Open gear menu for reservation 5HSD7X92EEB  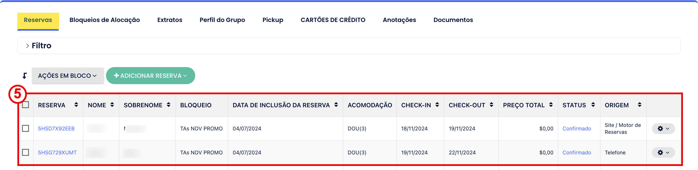(x=663, y=129)
